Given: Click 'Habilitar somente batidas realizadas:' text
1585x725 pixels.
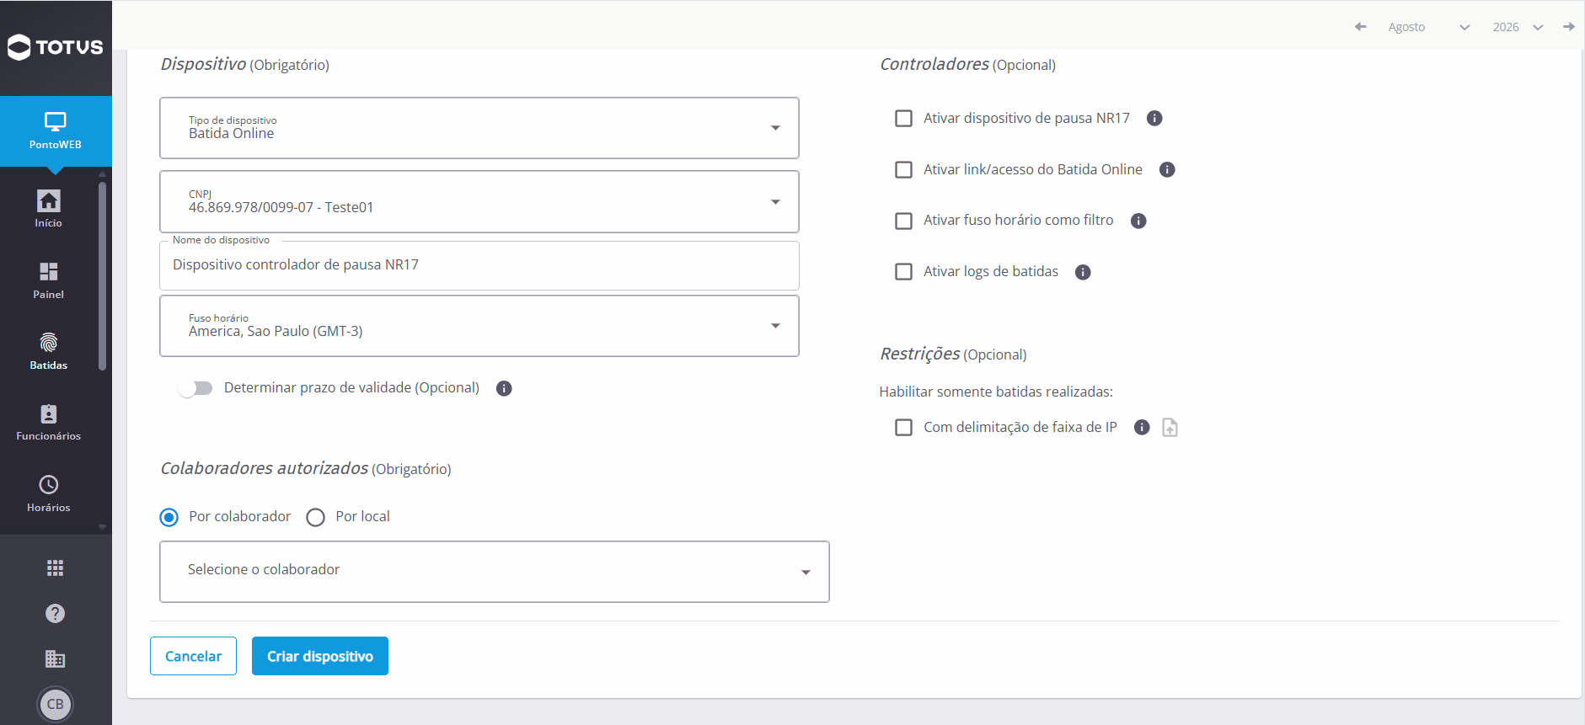Looking at the screenshot, I should click(996, 392).
